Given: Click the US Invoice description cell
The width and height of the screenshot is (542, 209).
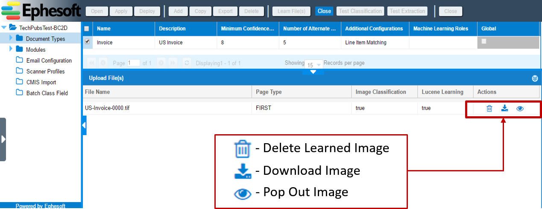Looking at the screenshot, I should pyautogui.click(x=171, y=43).
